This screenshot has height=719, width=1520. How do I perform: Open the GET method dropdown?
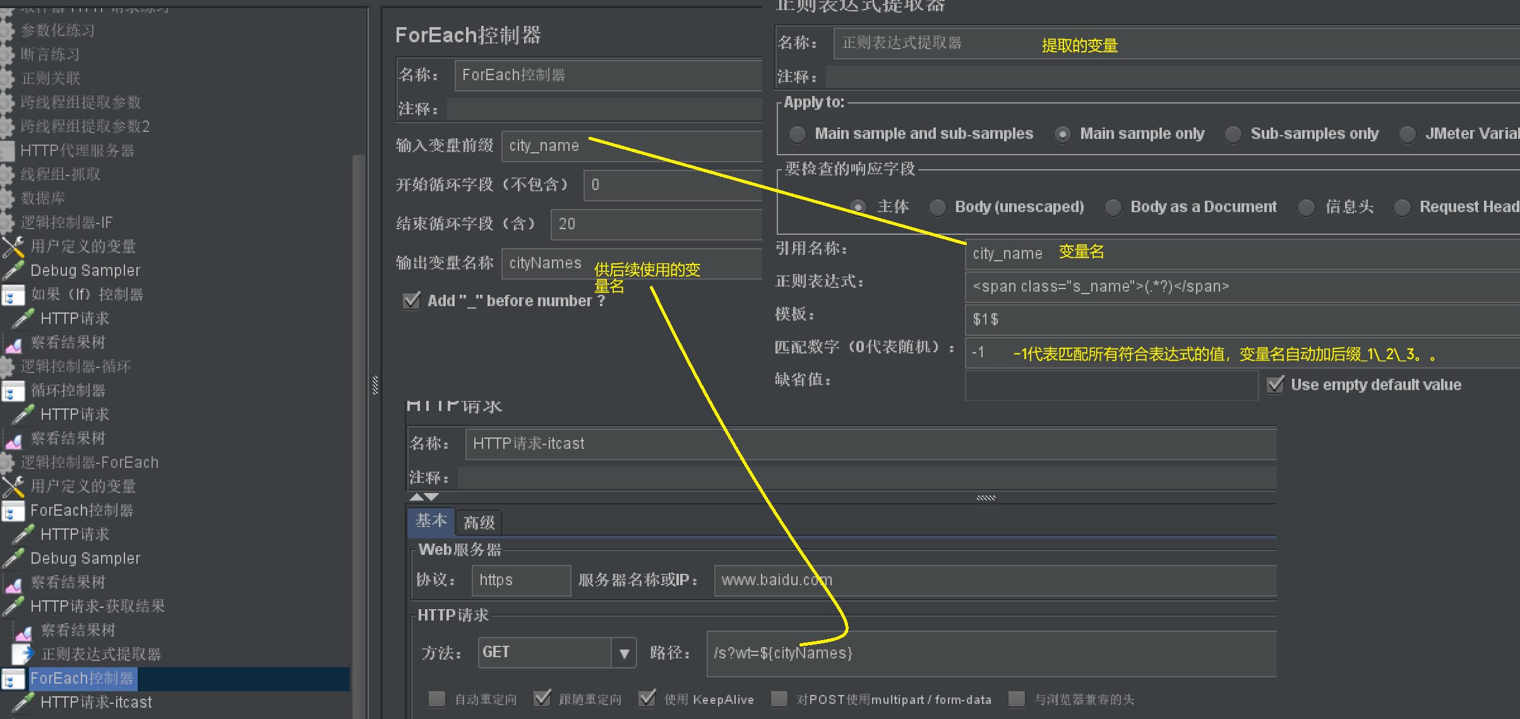[624, 653]
